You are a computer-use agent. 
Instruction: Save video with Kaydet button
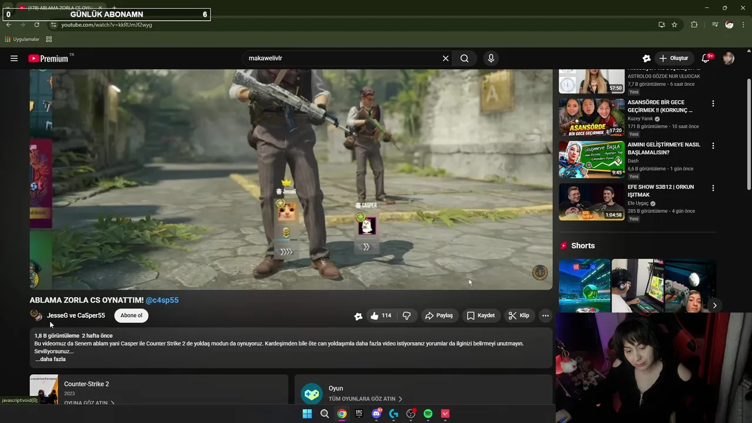(481, 315)
